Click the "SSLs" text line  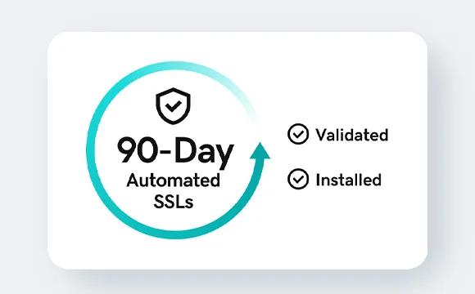174,202
